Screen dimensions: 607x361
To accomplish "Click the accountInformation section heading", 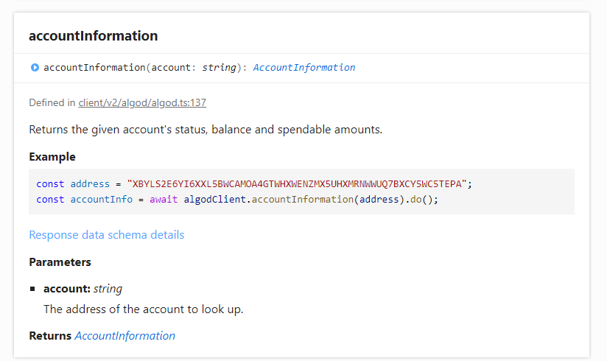I will (x=93, y=36).
